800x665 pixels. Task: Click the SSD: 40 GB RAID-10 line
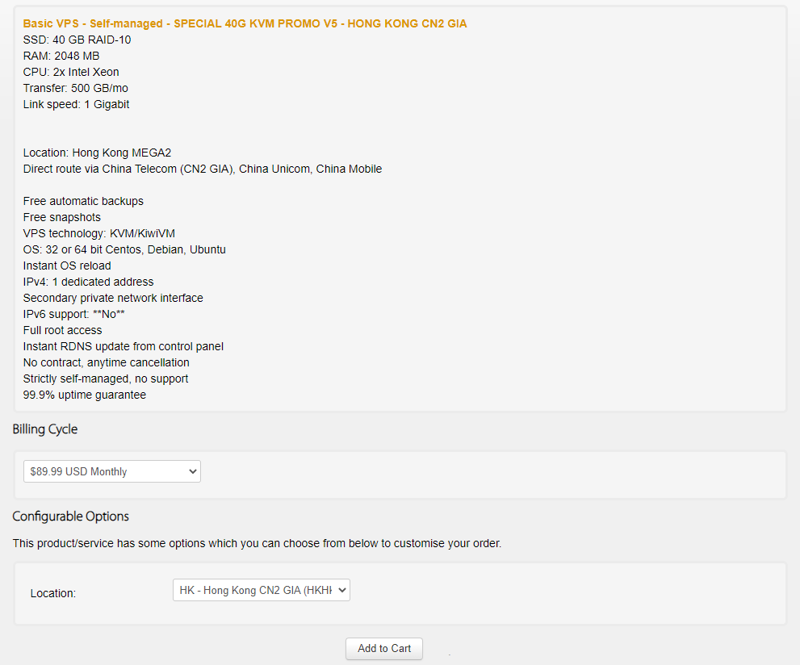[77, 40]
